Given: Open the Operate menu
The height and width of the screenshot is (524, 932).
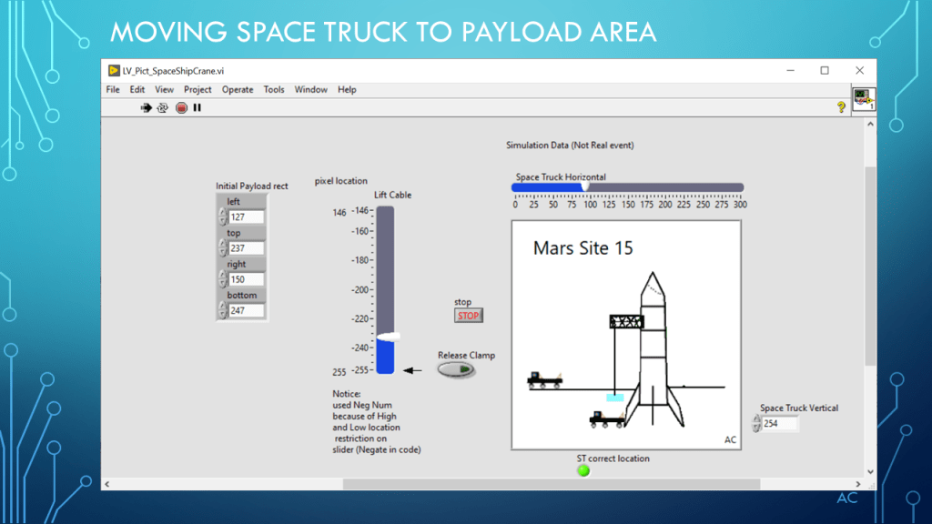Looking at the screenshot, I should coord(238,90).
